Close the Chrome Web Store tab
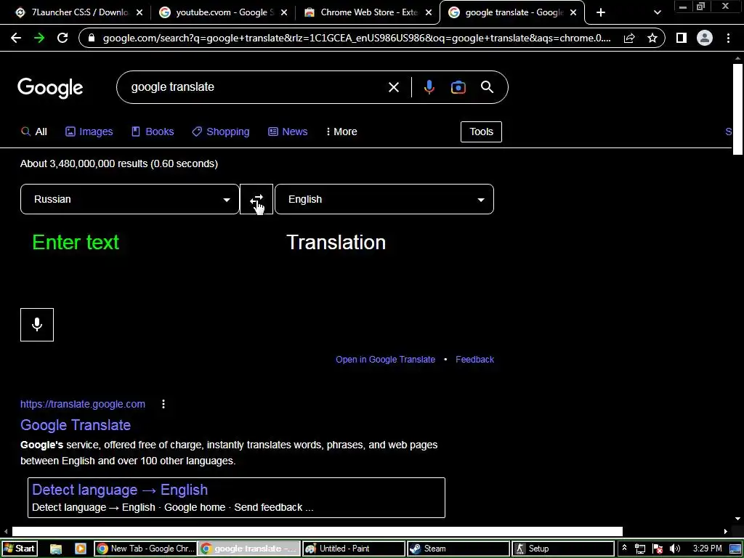Image resolution: width=744 pixels, height=558 pixels. (x=429, y=13)
